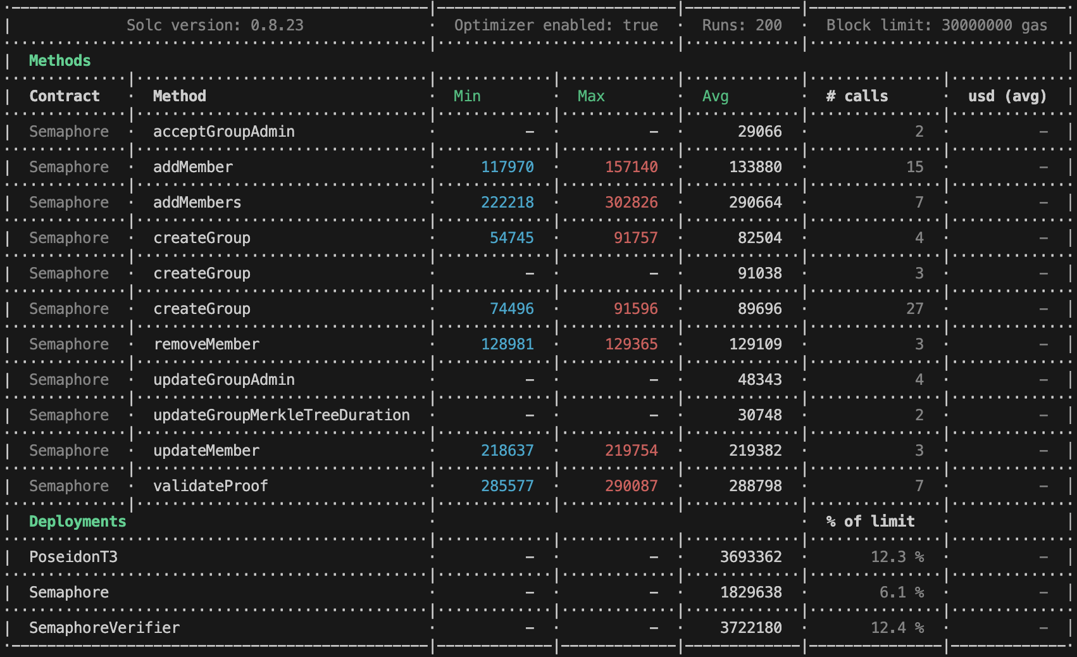
Task: Click the 'Min' column header
Action: coord(467,96)
